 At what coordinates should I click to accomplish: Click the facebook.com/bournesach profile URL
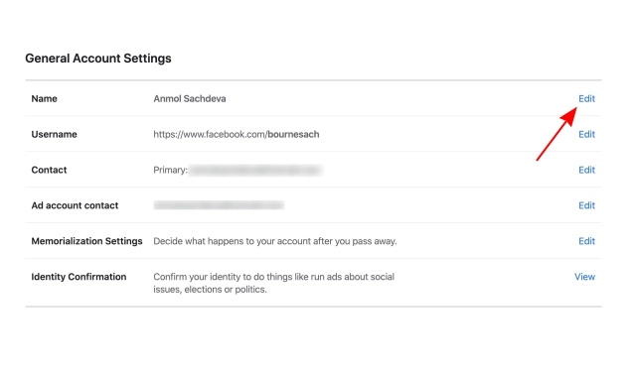237,135
